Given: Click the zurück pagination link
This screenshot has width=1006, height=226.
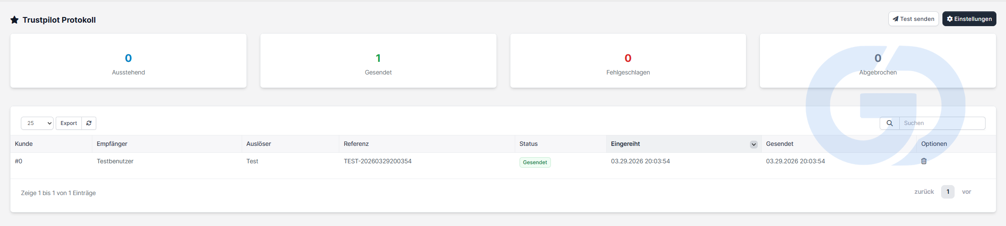Looking at the screenshot, I should (x=924, y=192).
